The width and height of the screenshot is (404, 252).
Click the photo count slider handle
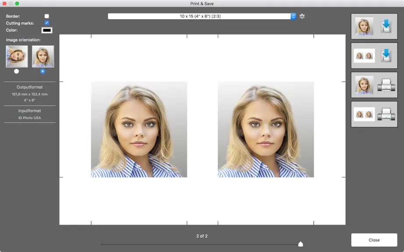tap(301, 244)
